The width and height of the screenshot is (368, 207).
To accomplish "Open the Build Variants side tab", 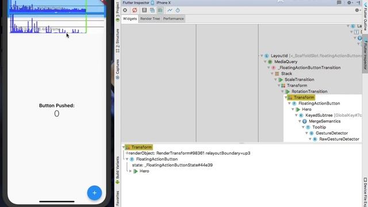I will 117,170.
